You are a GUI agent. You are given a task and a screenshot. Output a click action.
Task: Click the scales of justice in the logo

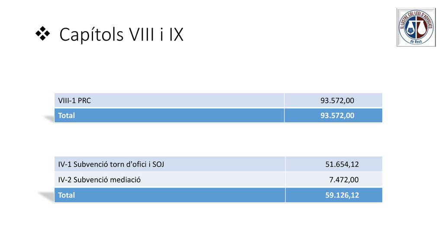[416, 27]
